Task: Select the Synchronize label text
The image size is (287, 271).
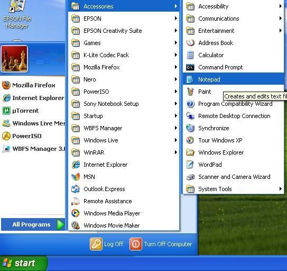Action: [x=214, y=128]
